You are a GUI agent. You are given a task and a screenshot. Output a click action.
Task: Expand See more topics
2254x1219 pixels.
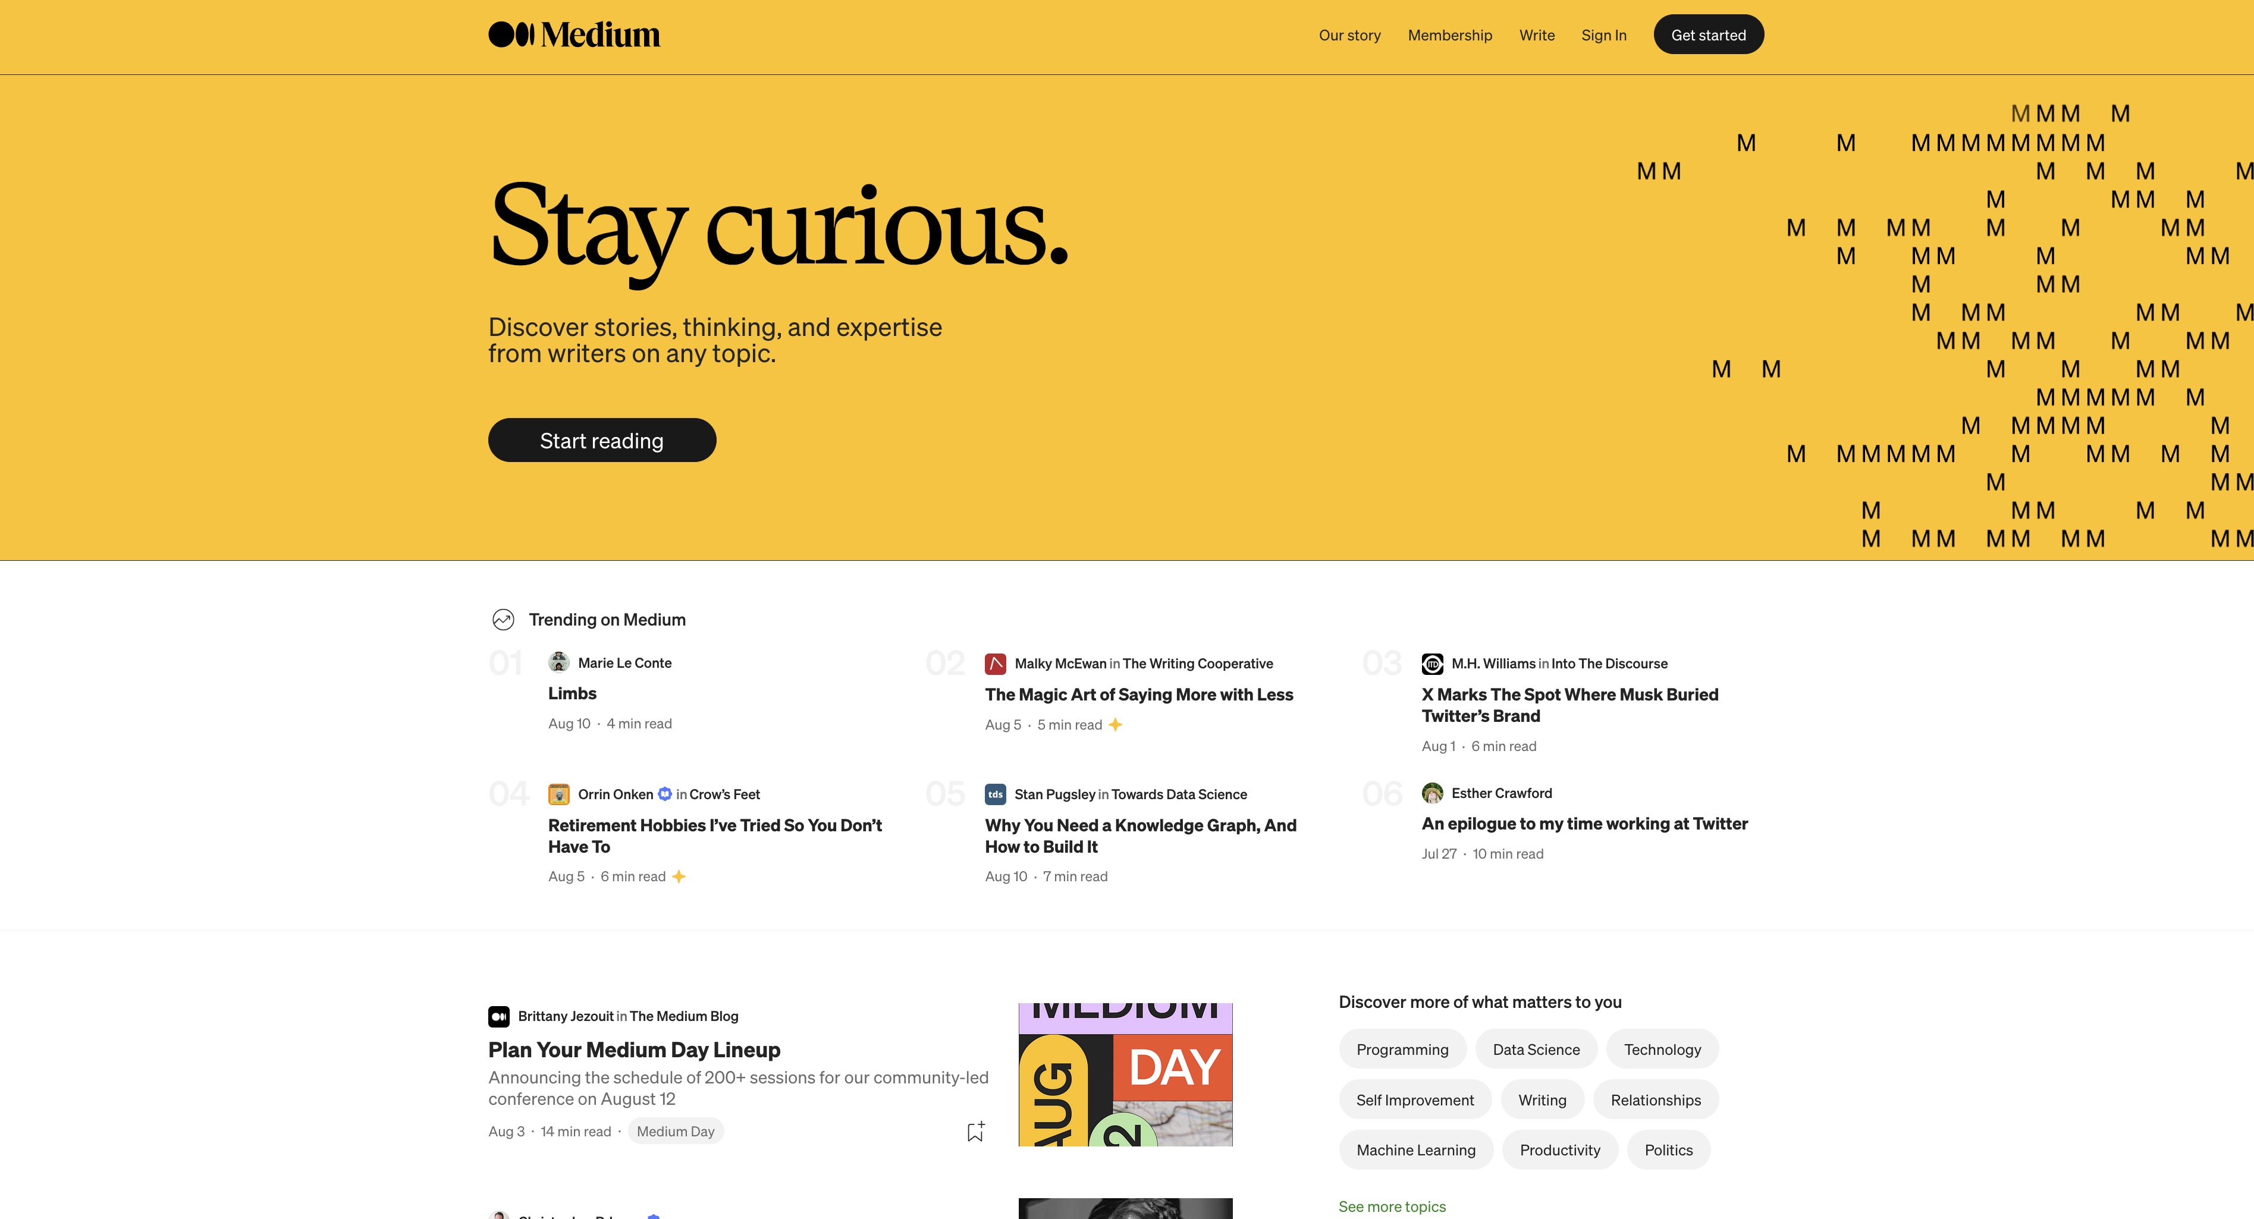pyautogui.click(x=1391, y=1206)
